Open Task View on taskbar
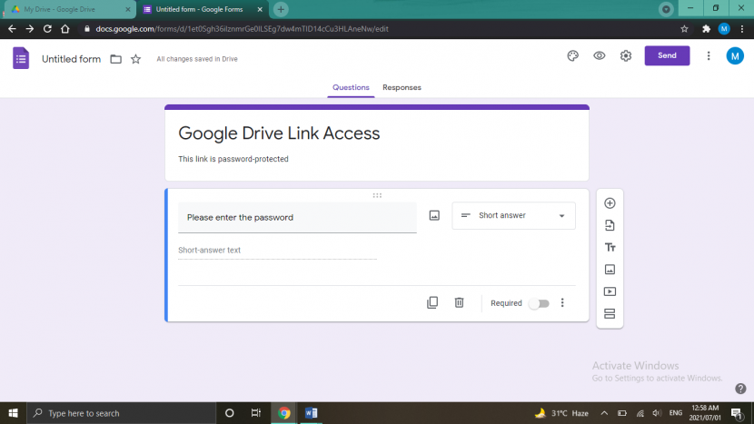This screenshot has height=424, width=754. [x=256, y=413]
